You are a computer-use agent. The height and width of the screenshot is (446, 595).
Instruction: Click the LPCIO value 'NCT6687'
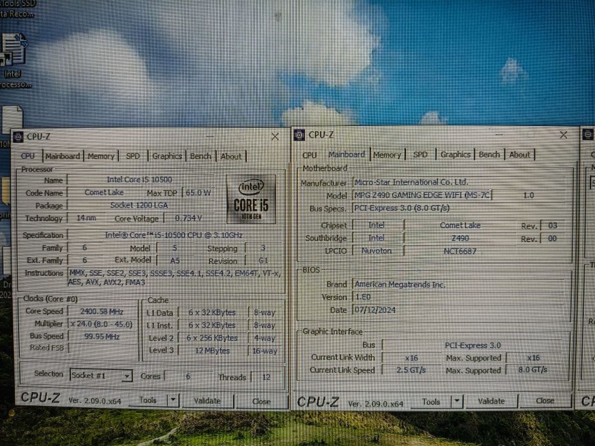tap(460, 251)
